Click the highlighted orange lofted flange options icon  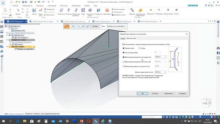67,26
